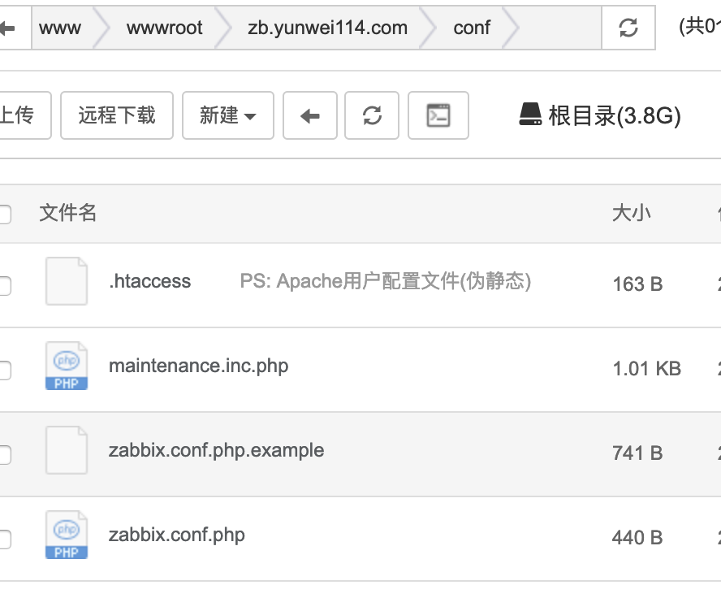The width and height of the screenshot is (721, 598).
Task: Open the zabbix.conf.php file name
Action: [x=176, y=535]
